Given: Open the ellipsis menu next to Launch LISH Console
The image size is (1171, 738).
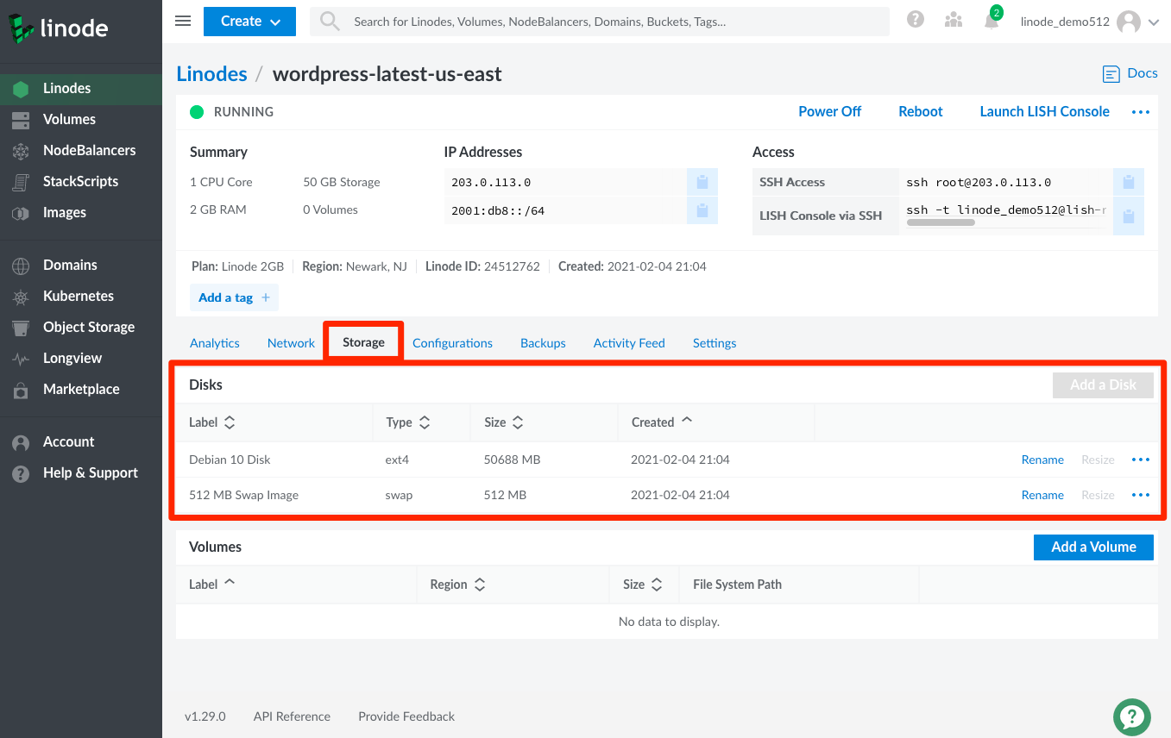Looking at the screenshot, I should point(1140,111).
